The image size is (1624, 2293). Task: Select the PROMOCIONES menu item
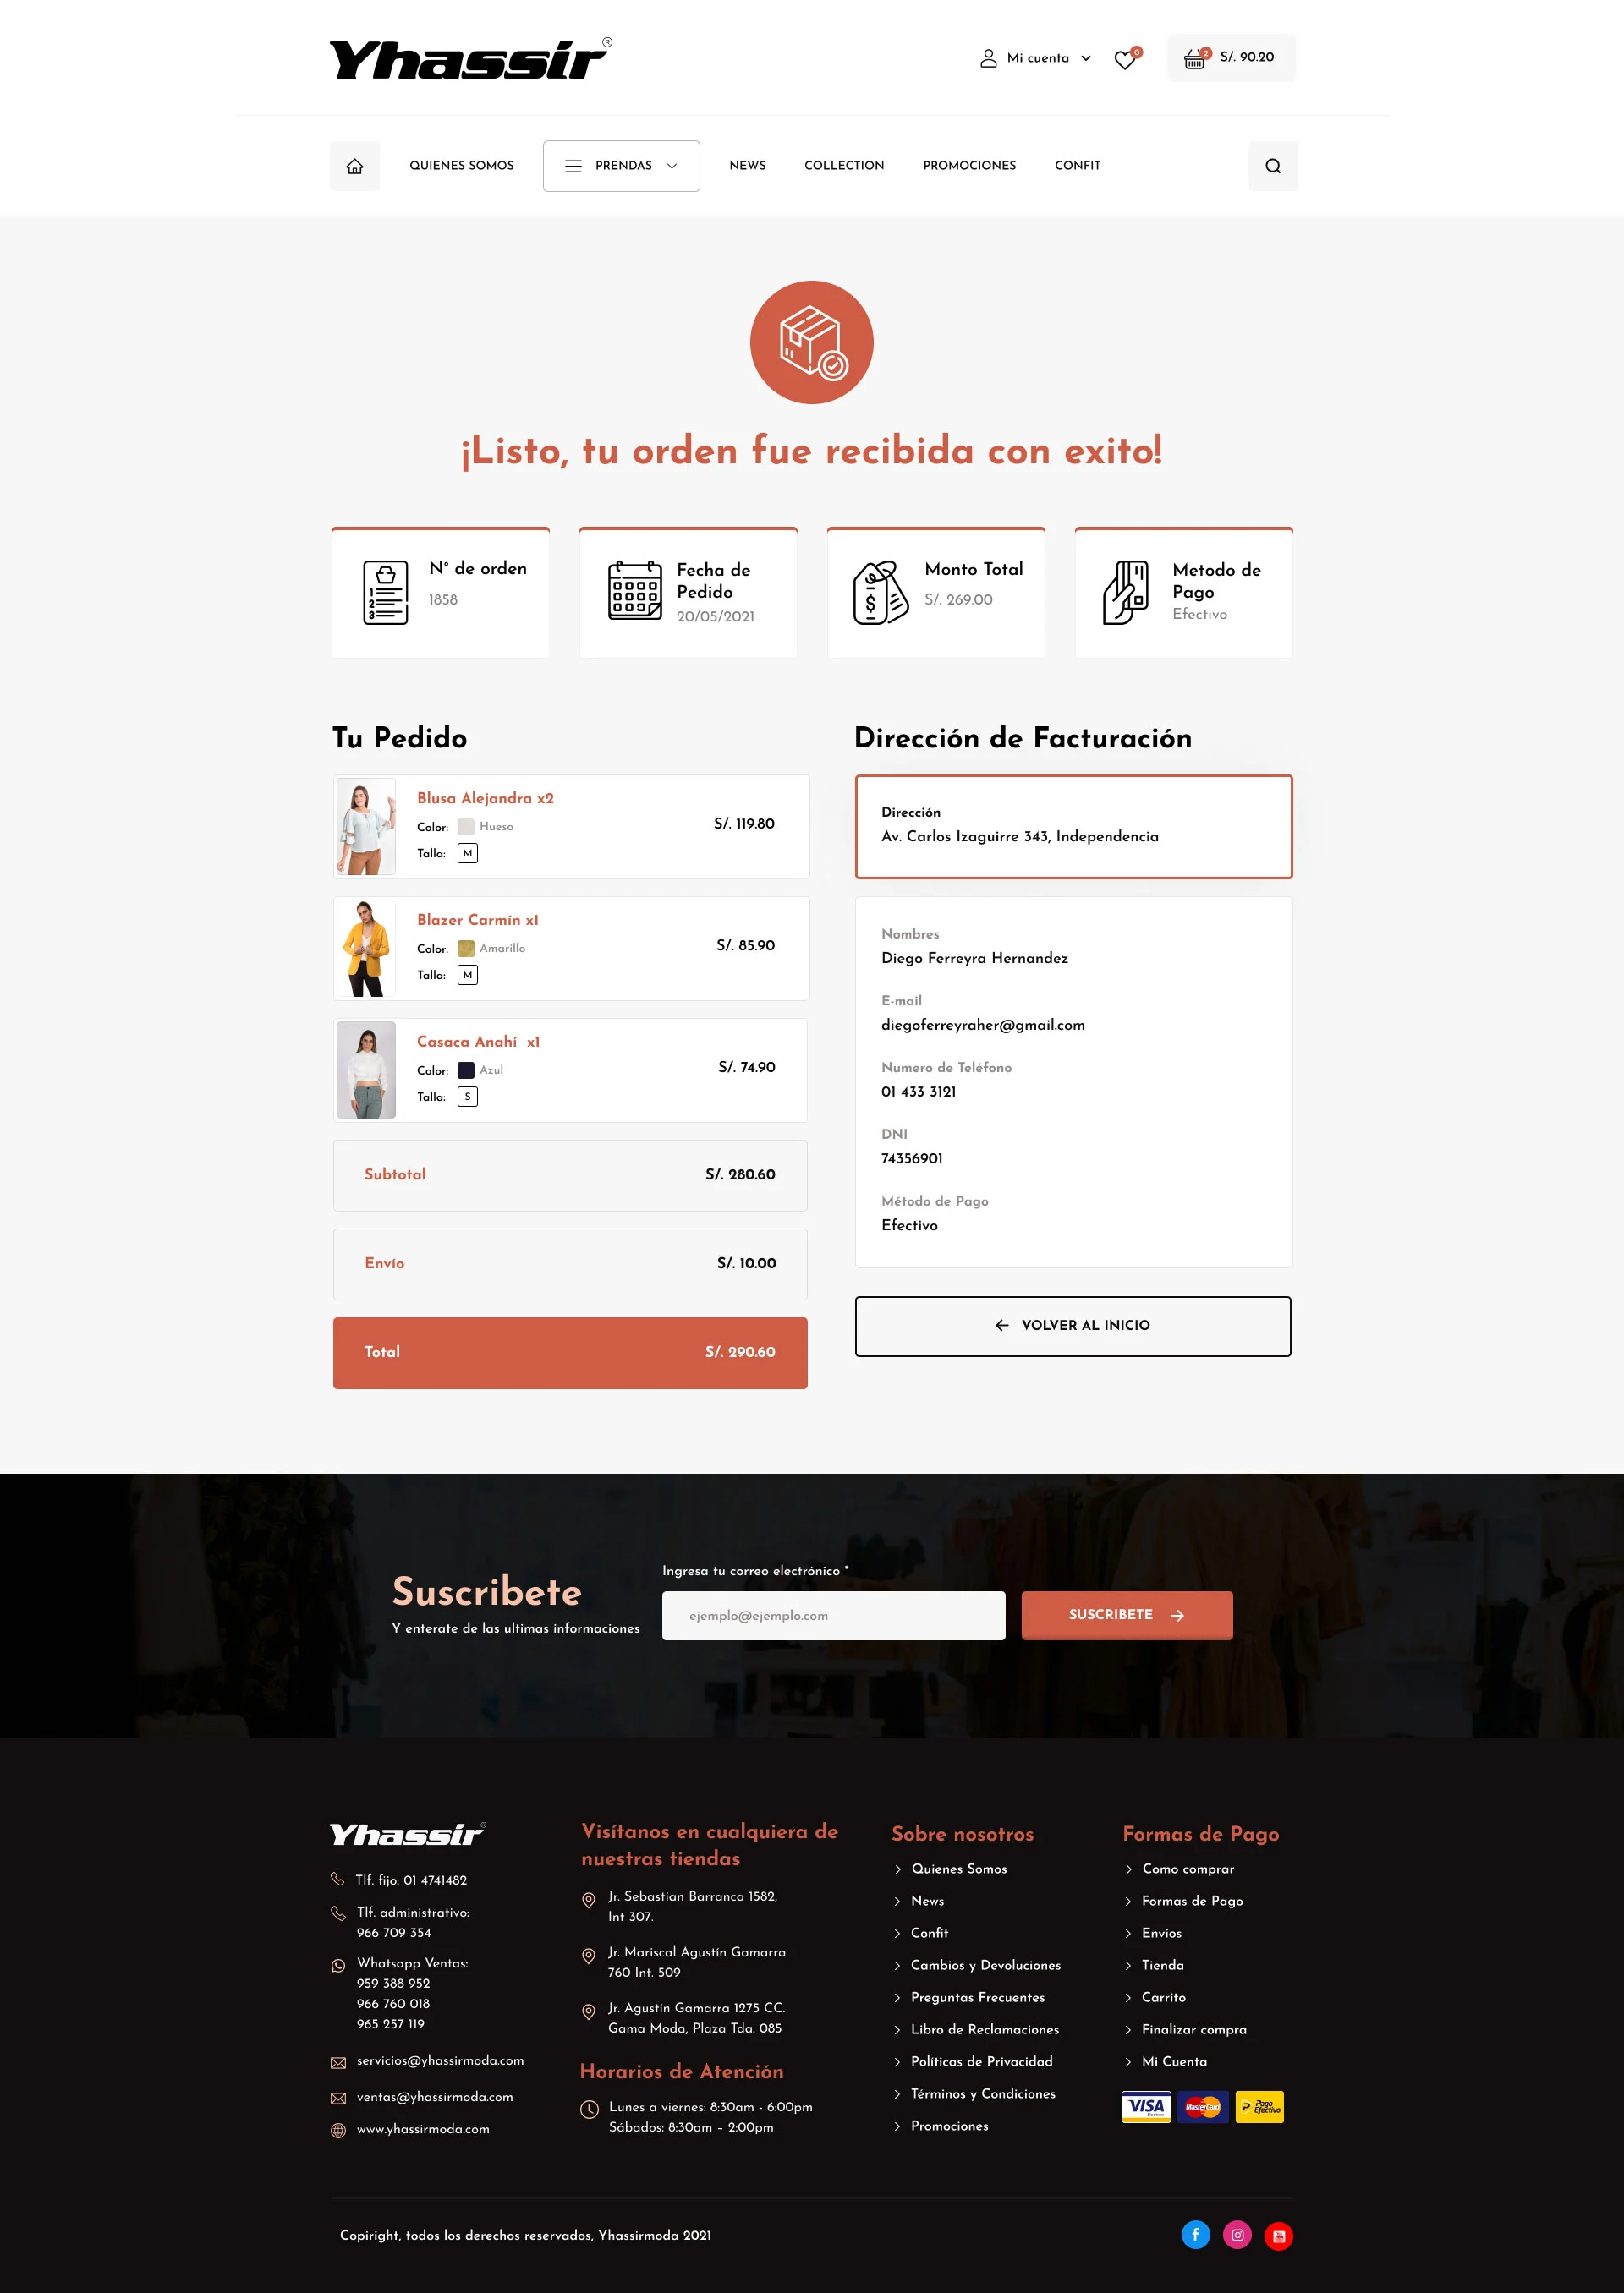tap(968, 165)
